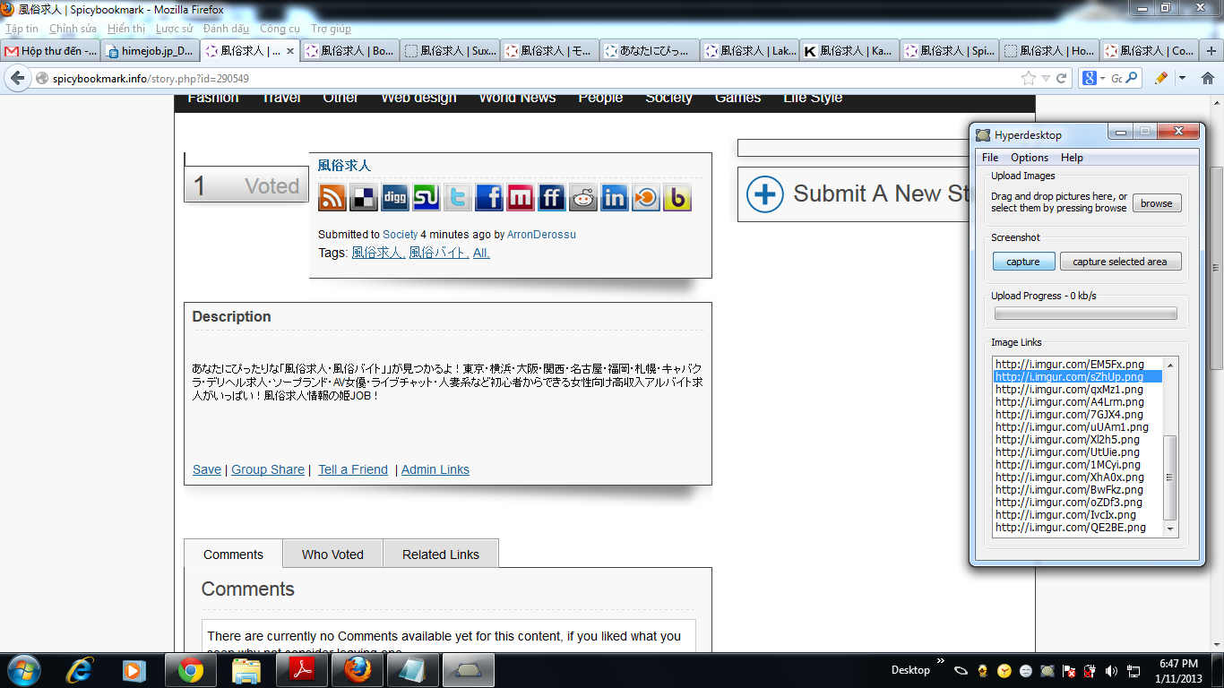Share the story on Reddit
This screenshot has width=1224, height=688.
(x=583, y=197)
